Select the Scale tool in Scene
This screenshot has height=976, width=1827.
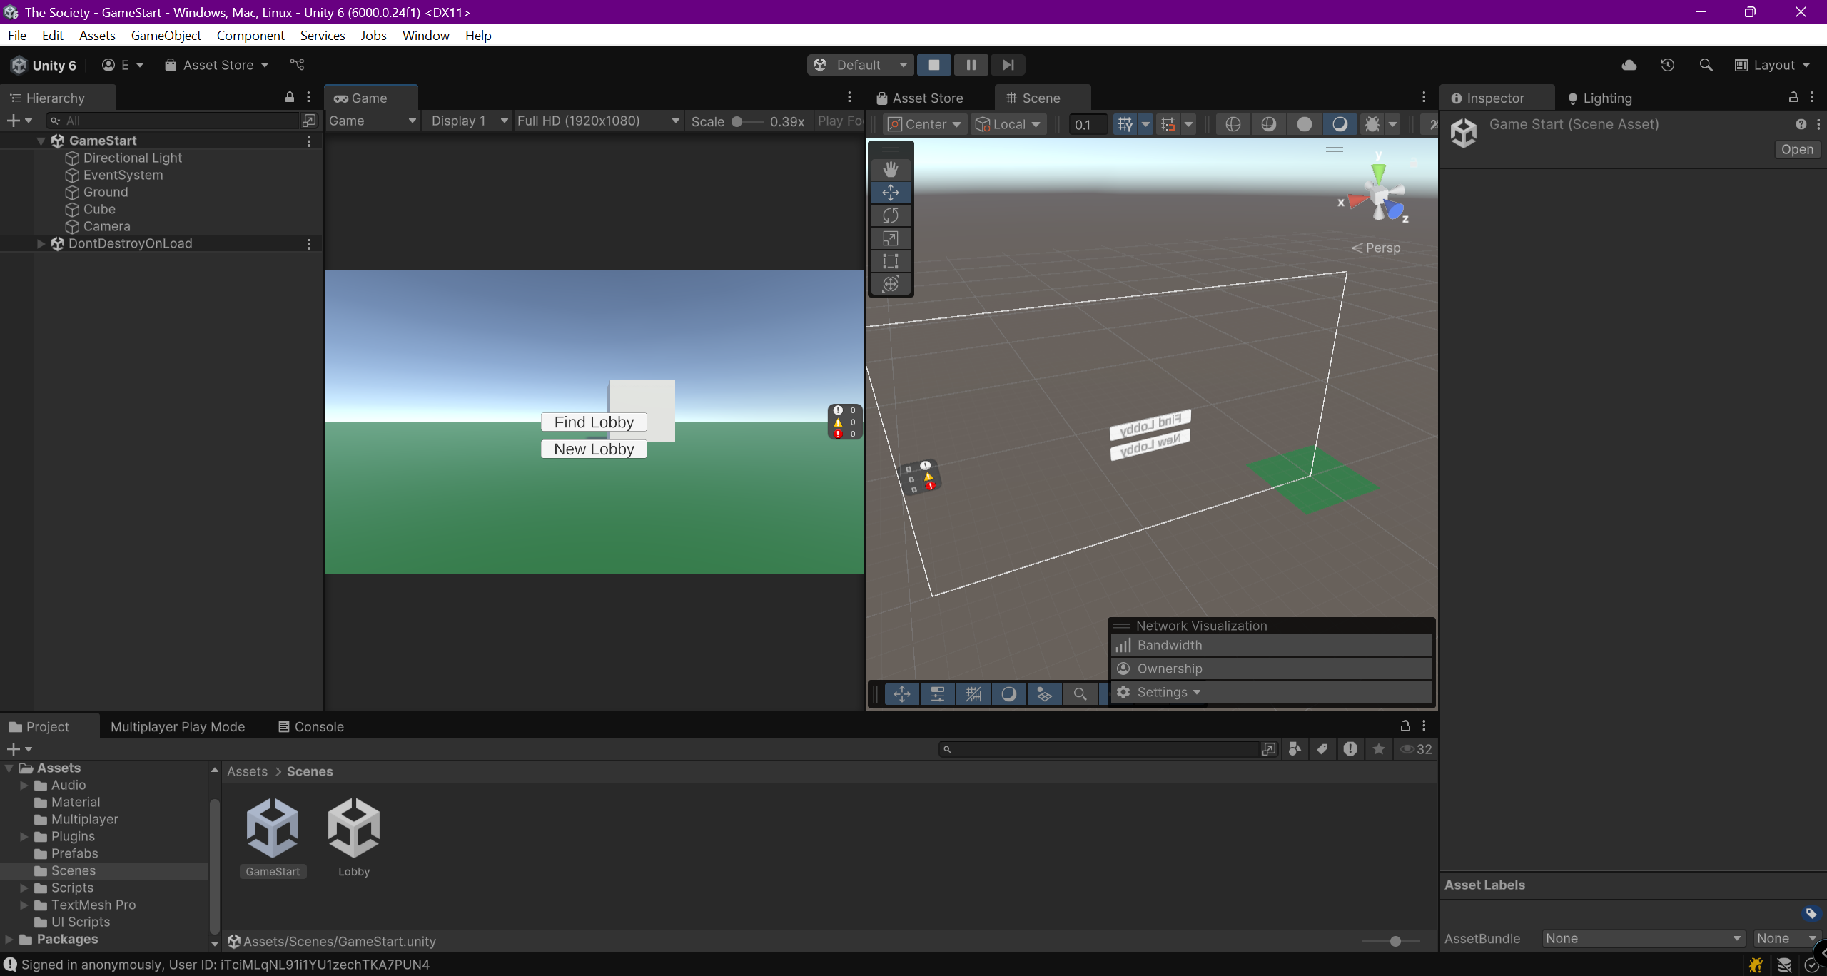(x=890, y=238)
